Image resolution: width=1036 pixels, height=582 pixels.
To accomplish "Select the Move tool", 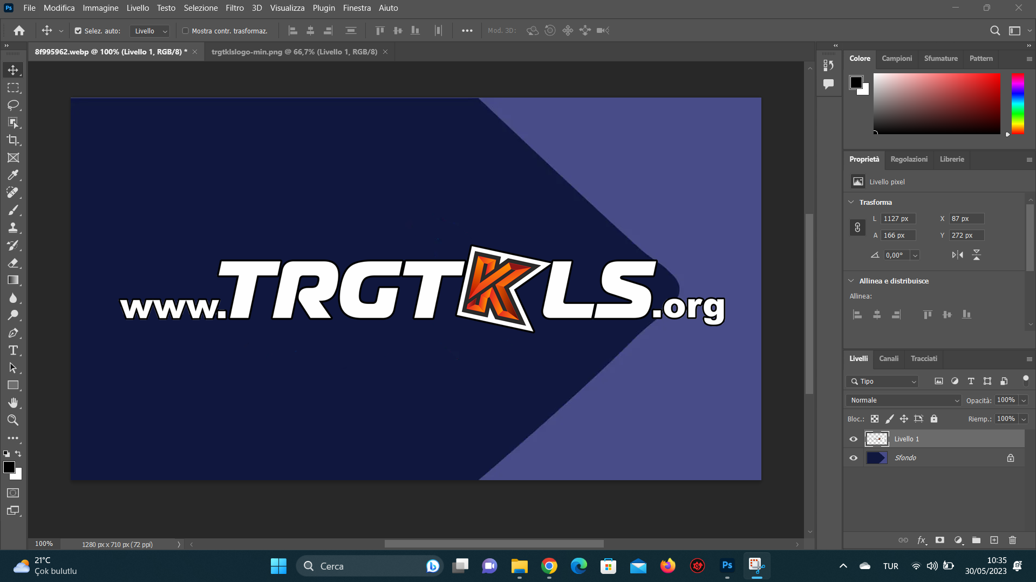I will pos(13,70).
